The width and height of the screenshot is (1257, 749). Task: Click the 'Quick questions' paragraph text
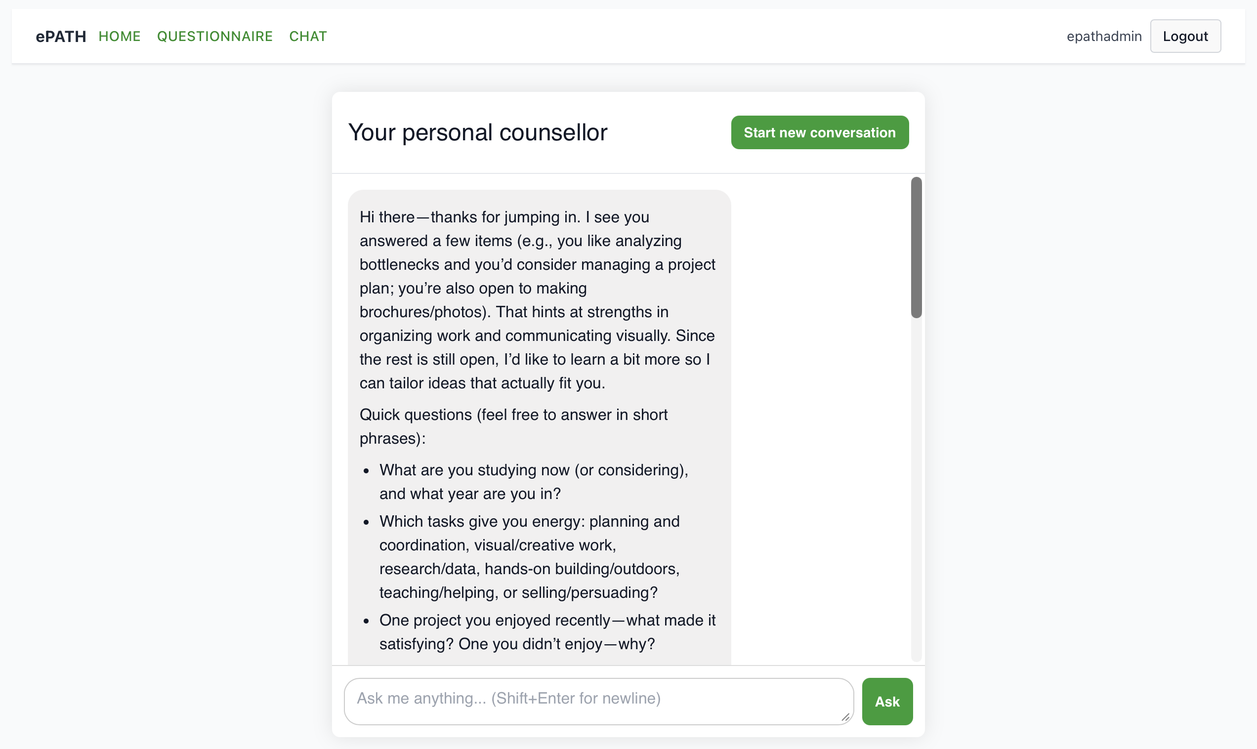pyautogui.click(x=514, y=426)
